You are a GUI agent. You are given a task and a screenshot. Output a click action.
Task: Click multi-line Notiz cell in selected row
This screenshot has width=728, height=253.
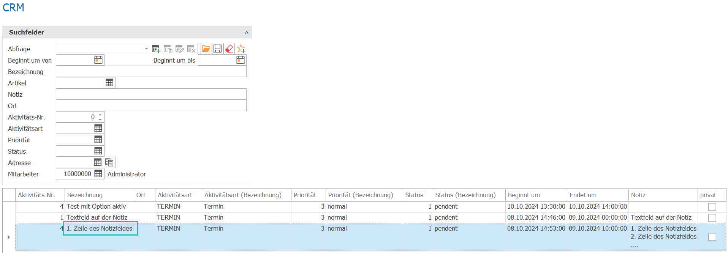coord(663,237)
